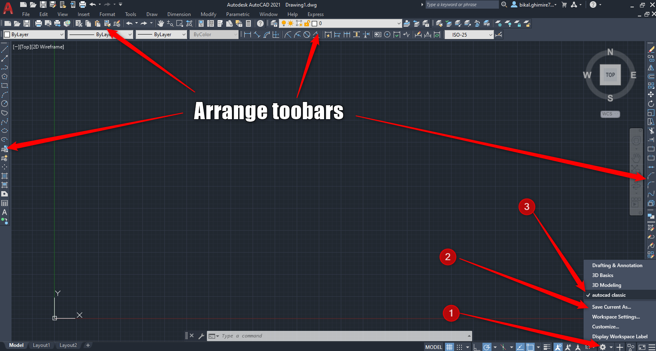Click the Rotate tool in Modify toolbar

click(651, 104)
